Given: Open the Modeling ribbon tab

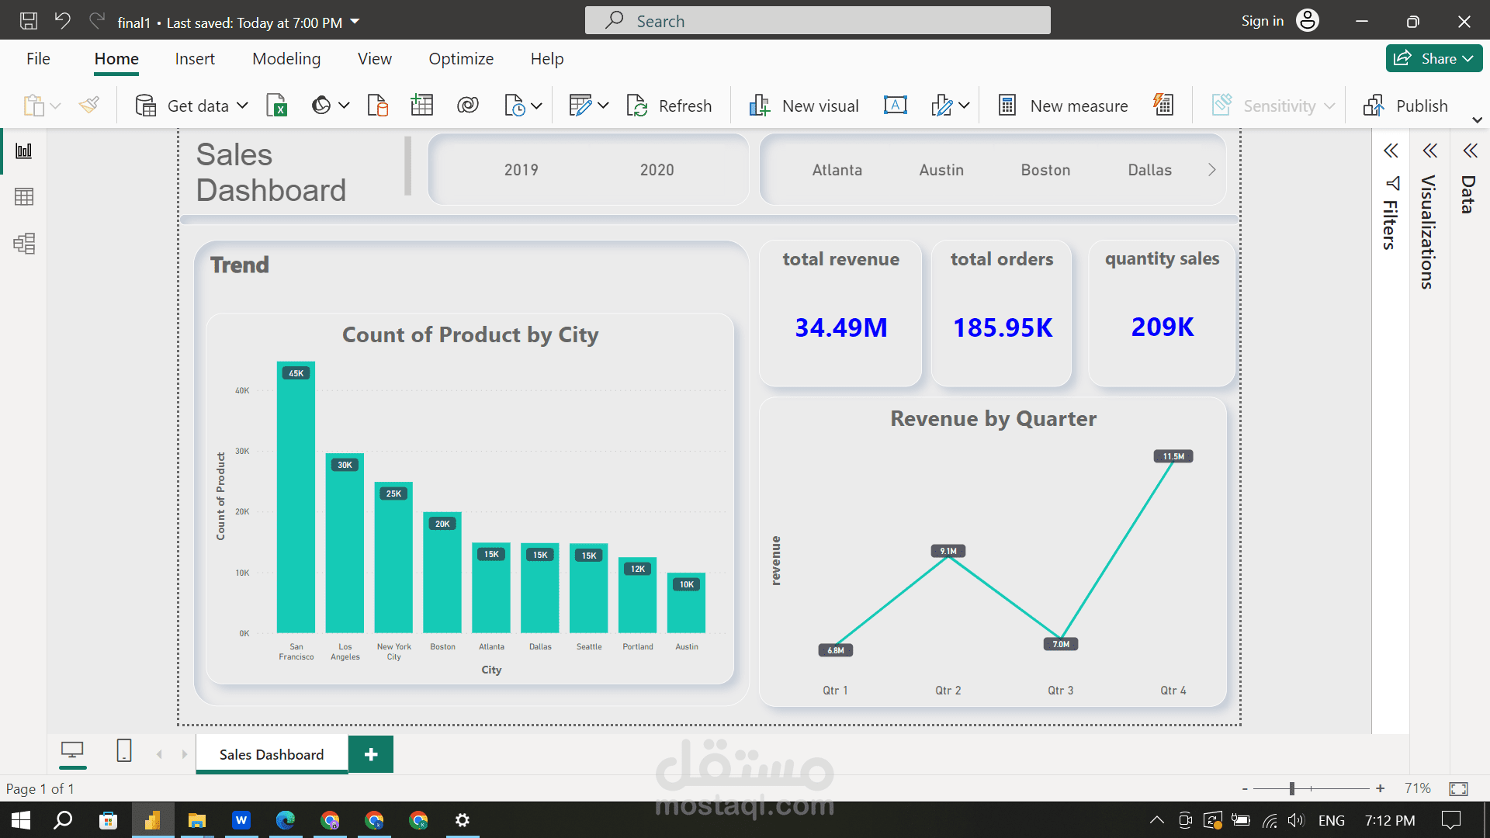Looking at the screenshot, I should pos(286,59).
